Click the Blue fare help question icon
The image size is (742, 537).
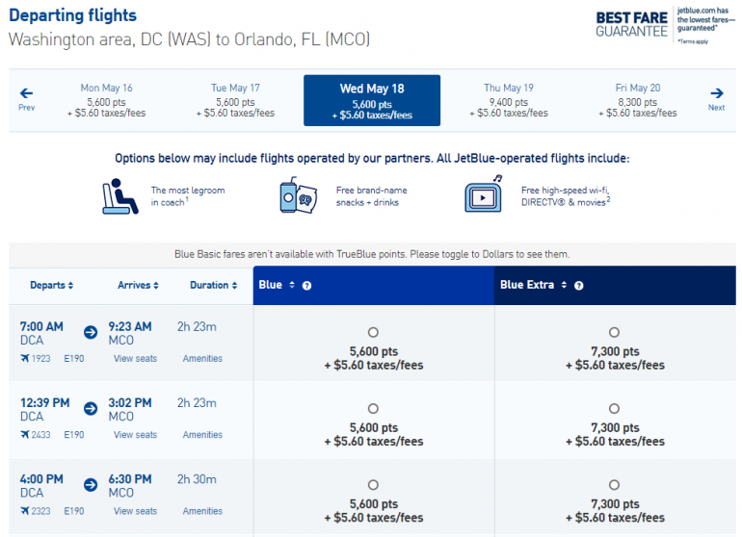coord(307,286)
